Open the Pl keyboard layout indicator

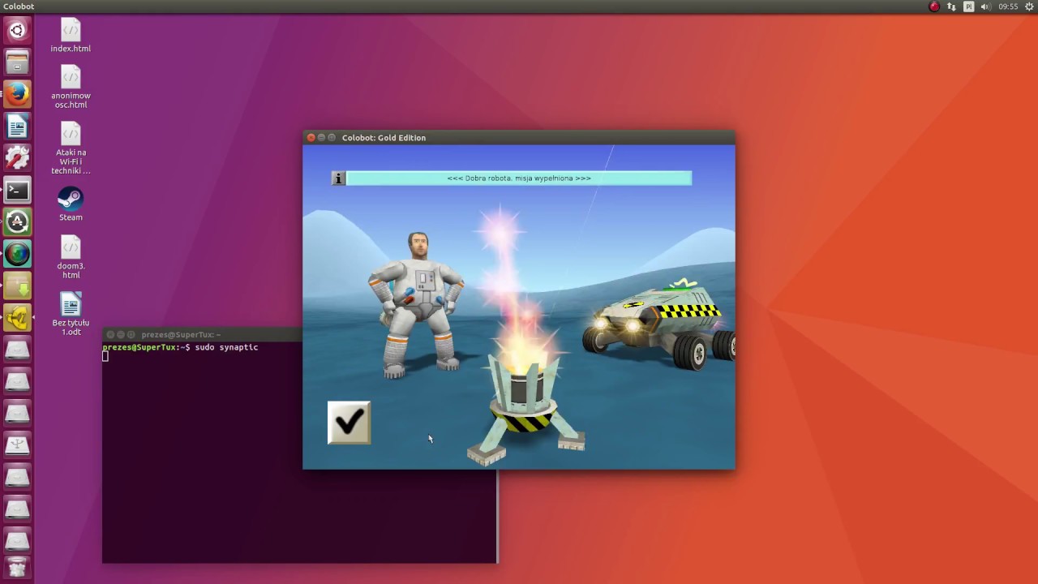click(x=968, y=6)
